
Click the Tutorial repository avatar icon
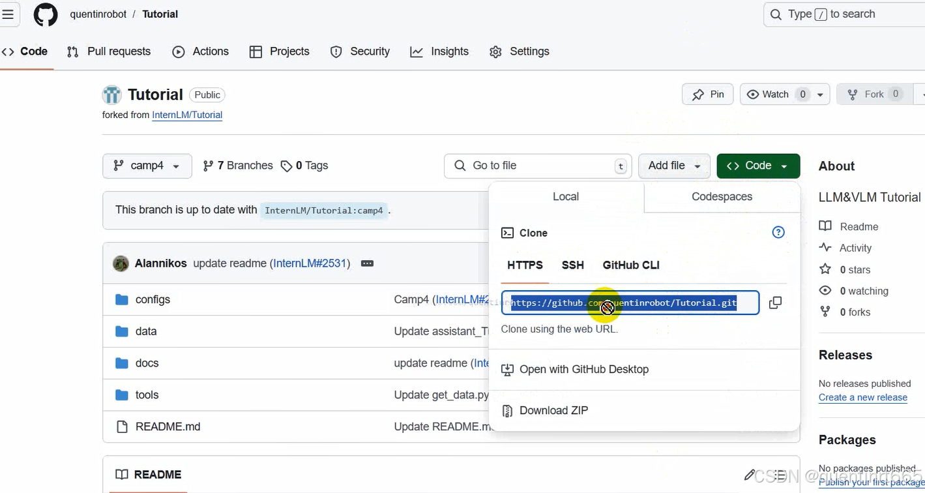point(112,95)
